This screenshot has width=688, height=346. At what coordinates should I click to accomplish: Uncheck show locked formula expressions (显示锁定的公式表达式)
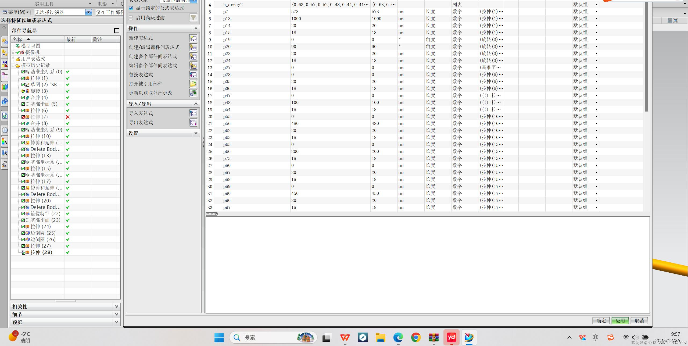pyautogui.click(x=131, y=8)
